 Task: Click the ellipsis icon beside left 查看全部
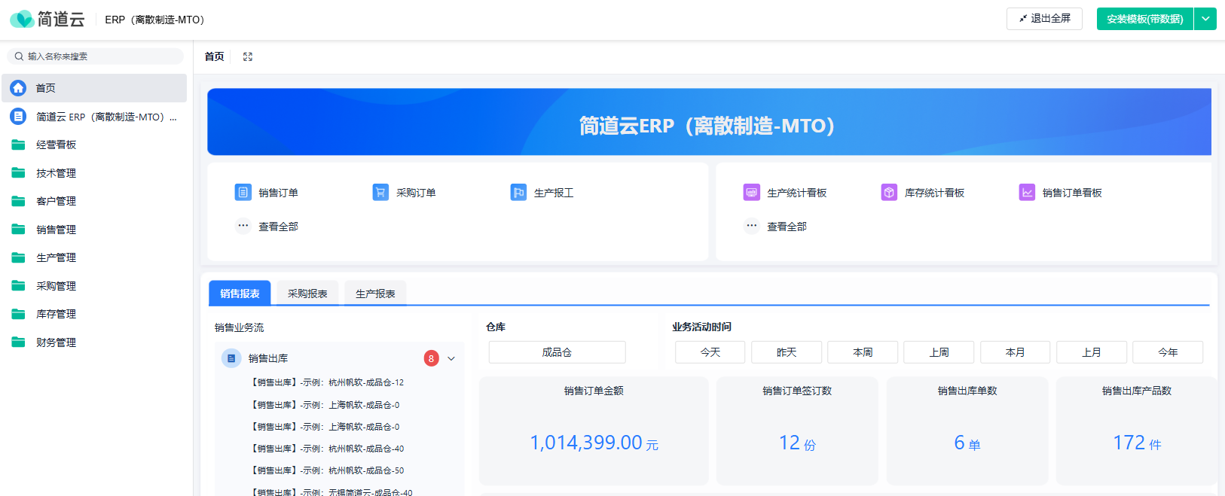(x=243, y=226)
